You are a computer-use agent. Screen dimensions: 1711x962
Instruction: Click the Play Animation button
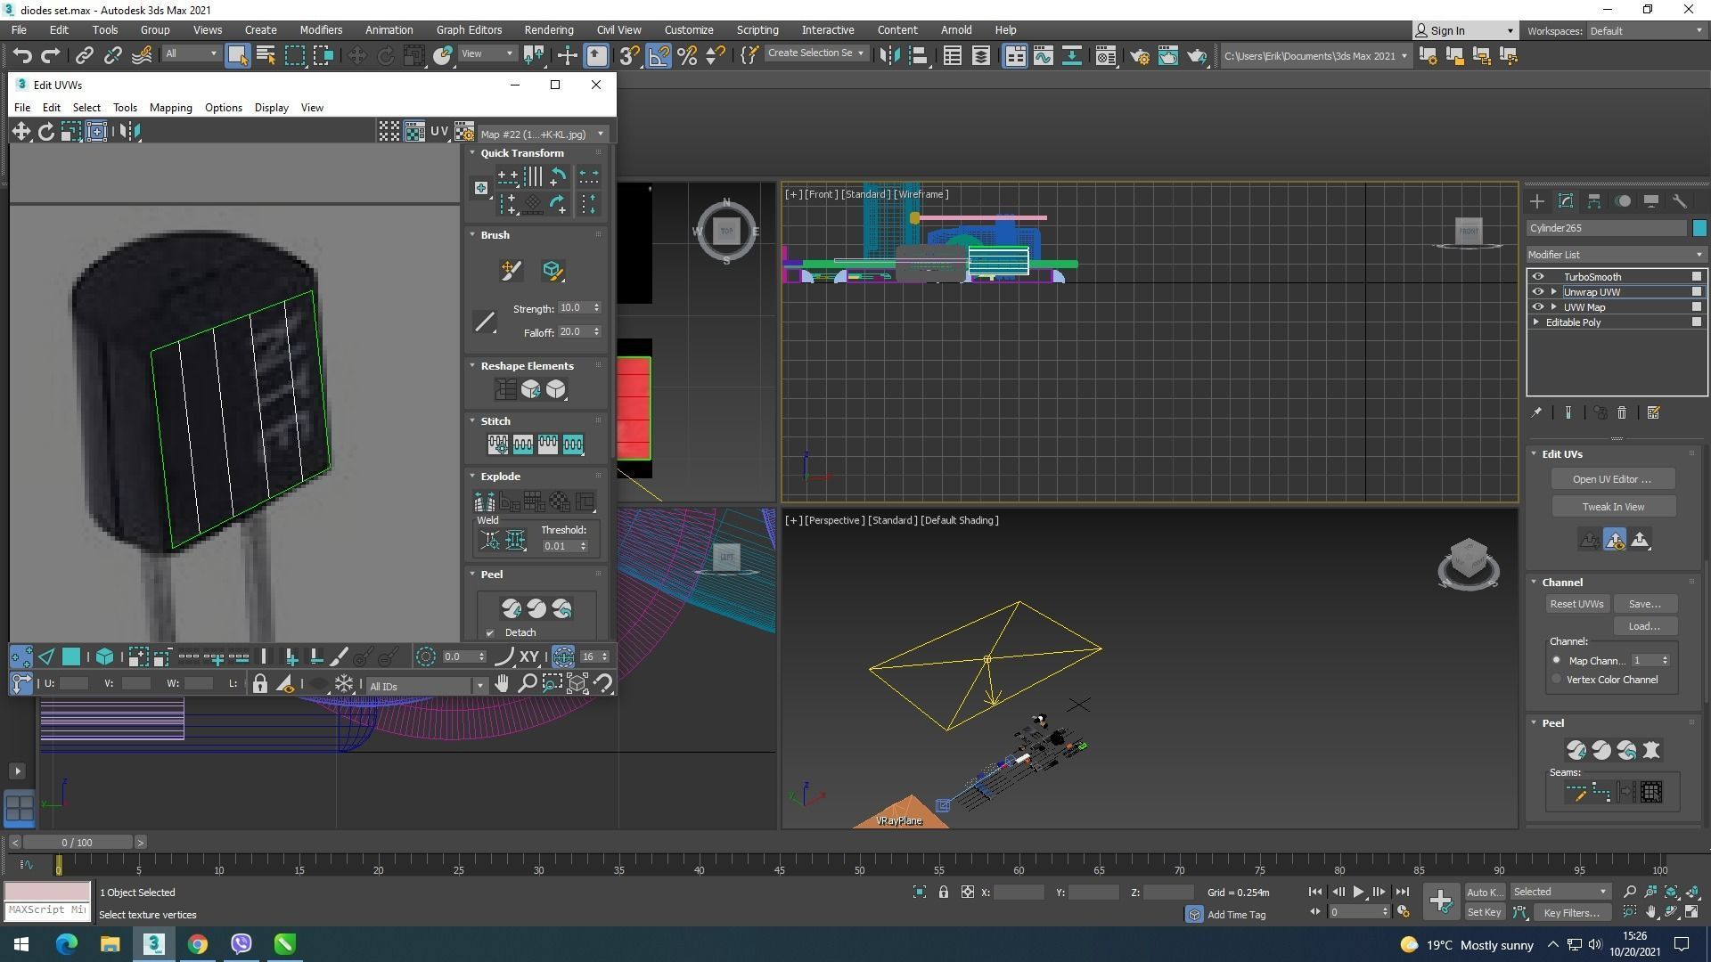(1358, 892)
